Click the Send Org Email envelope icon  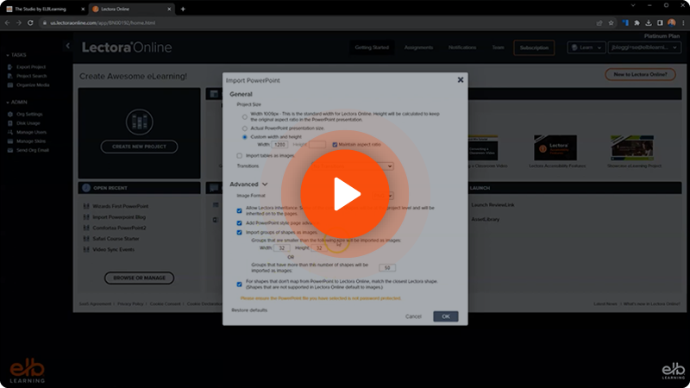(10, 150)
